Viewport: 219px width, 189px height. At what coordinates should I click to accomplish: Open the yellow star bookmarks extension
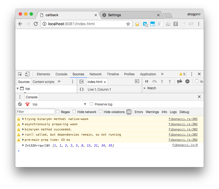click(x=137, y=24)
